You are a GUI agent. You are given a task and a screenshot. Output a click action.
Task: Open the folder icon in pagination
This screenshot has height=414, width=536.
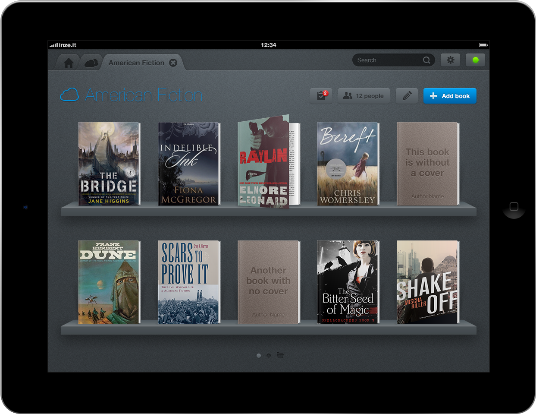[280, 355]
